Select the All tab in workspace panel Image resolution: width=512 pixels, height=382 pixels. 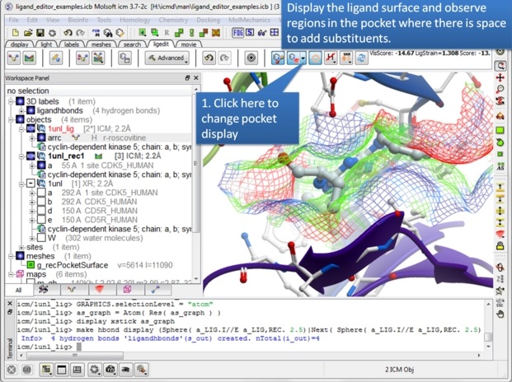(x=17, y=290)
